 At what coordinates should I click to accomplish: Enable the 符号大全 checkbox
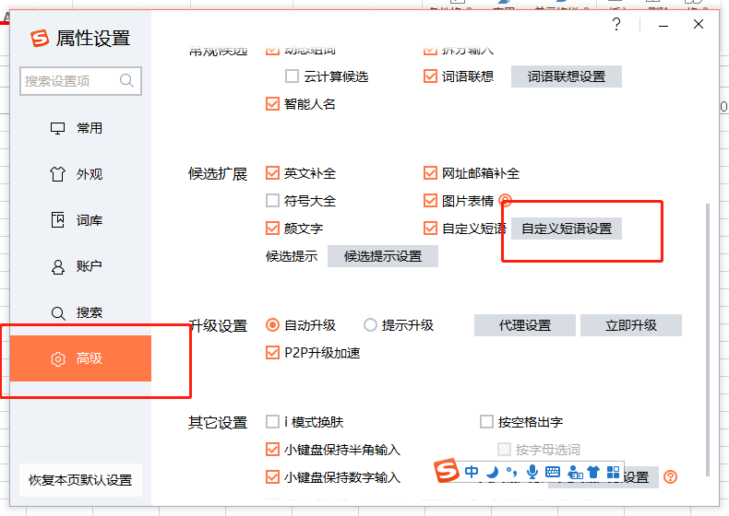272,201
